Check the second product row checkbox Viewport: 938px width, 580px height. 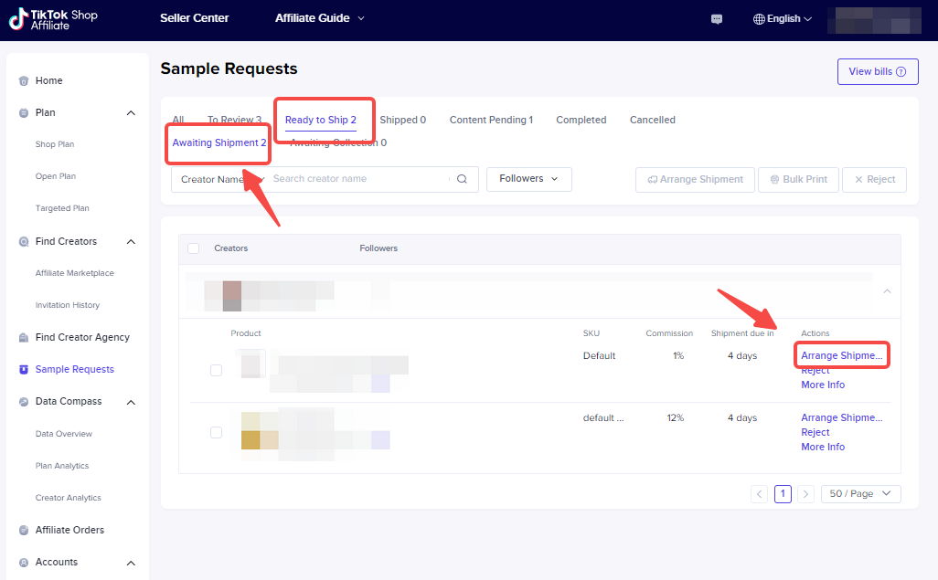point(216,432)
